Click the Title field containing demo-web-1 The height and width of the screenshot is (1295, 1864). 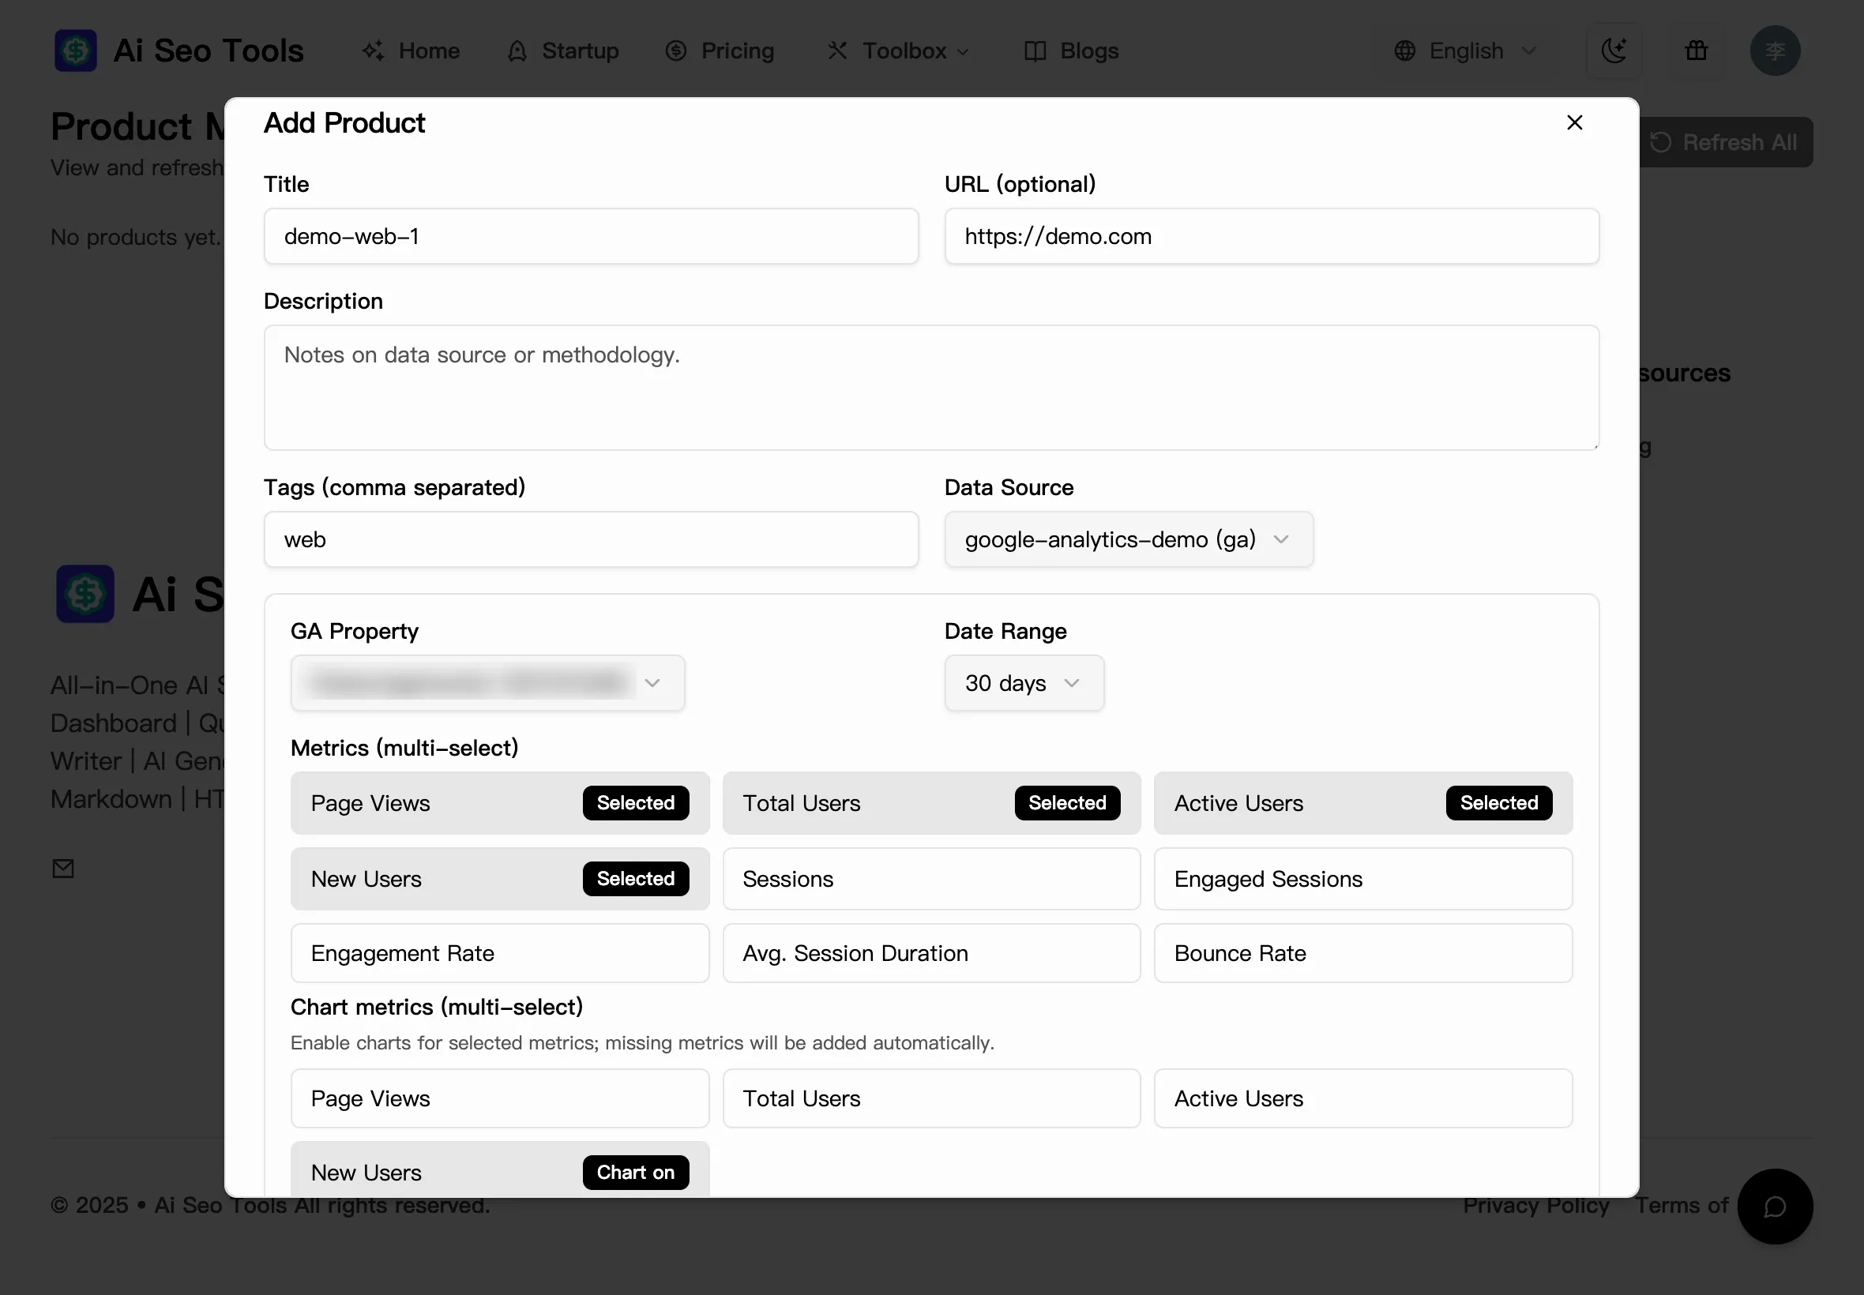point(591,236)
